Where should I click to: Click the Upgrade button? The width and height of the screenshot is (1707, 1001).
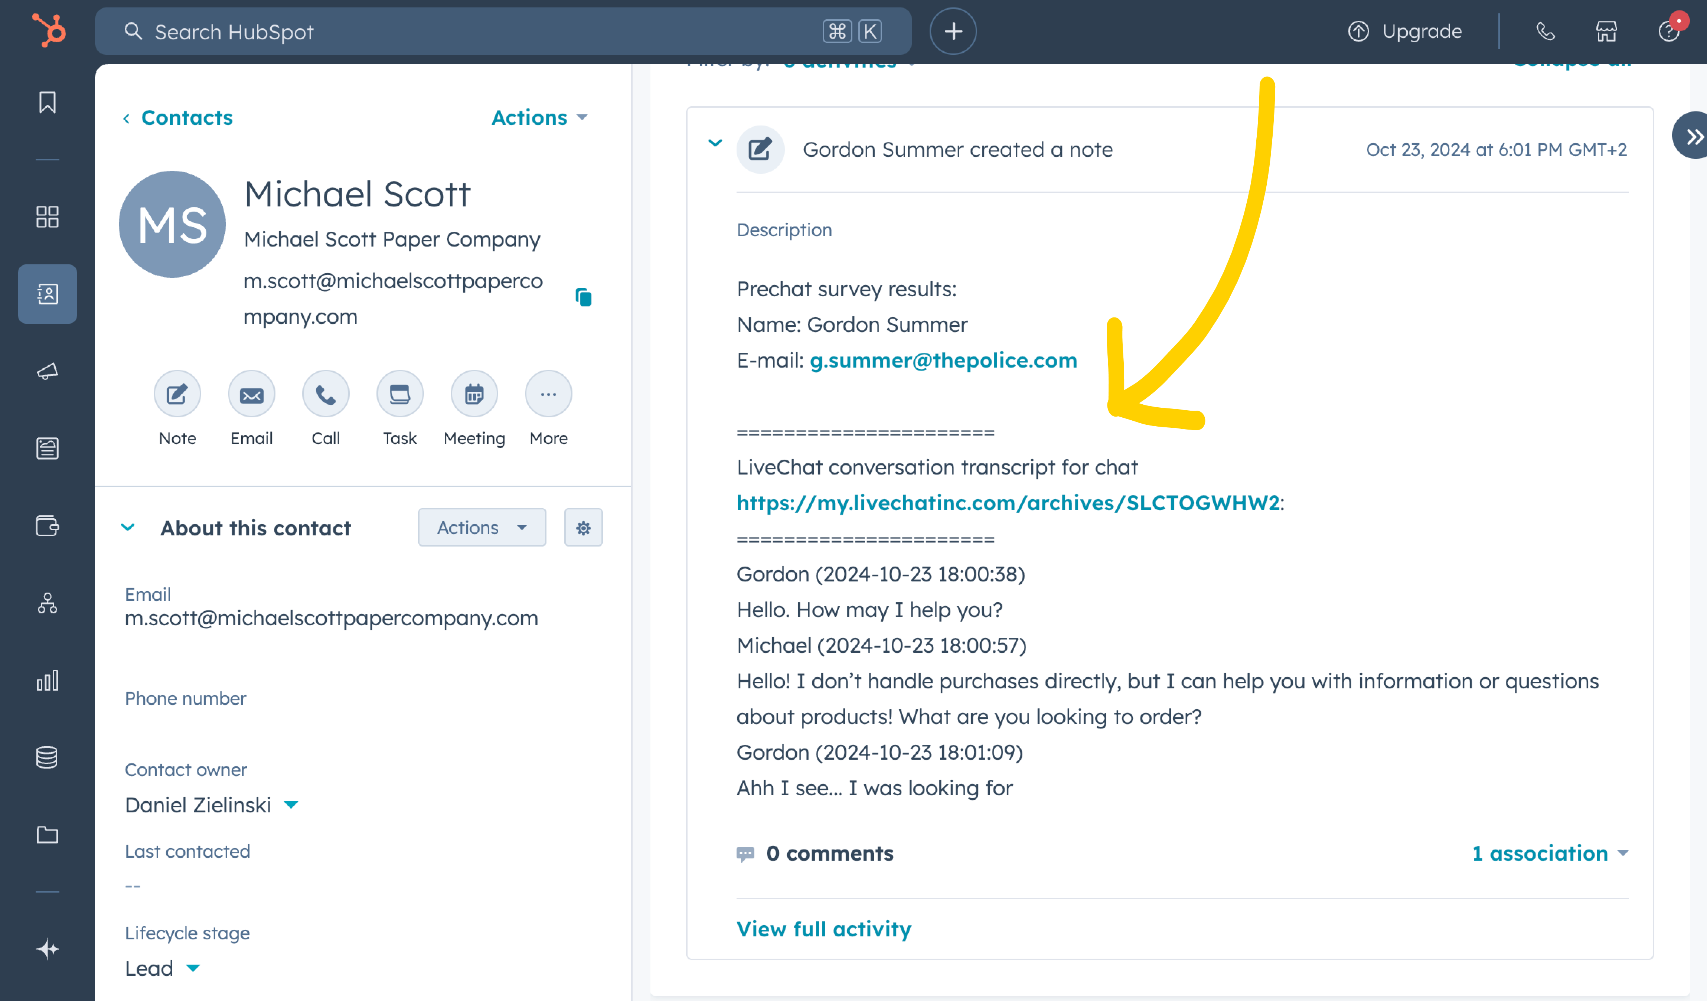point(1405,31)
